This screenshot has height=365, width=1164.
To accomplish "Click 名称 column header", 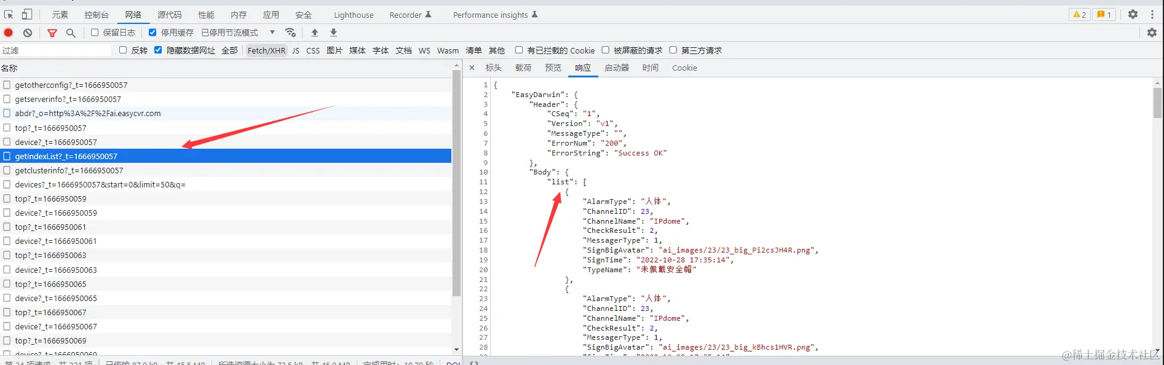I will tap(226, 68).
